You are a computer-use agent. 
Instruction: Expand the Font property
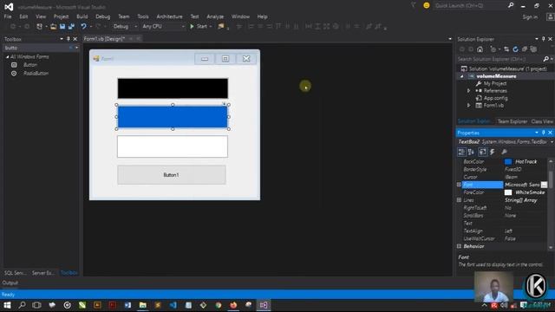point(459,185)
